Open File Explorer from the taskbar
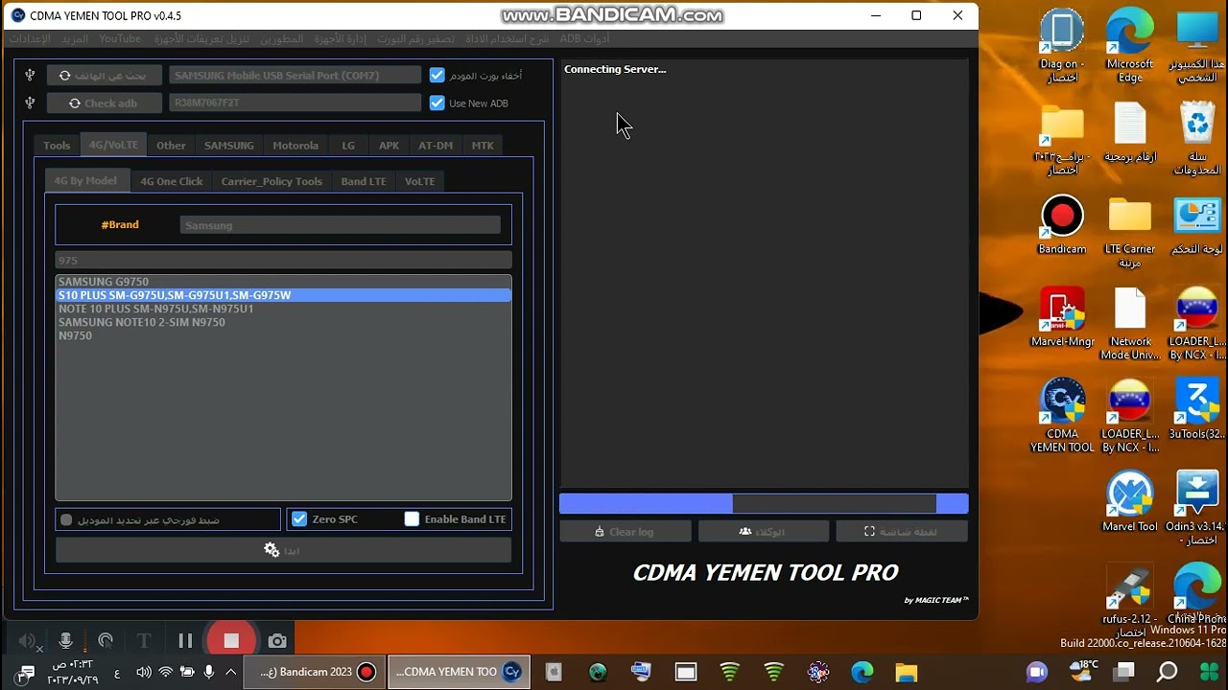The height and width of the screenshot is (690, 1228). 906,672
